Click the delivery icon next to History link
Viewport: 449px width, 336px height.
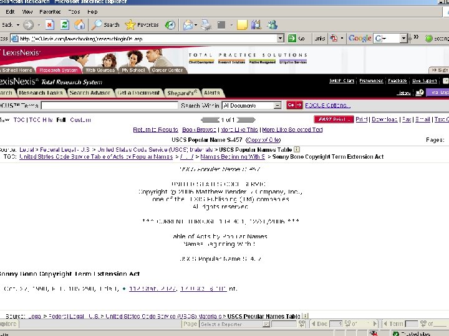click(x=420, y=93)
